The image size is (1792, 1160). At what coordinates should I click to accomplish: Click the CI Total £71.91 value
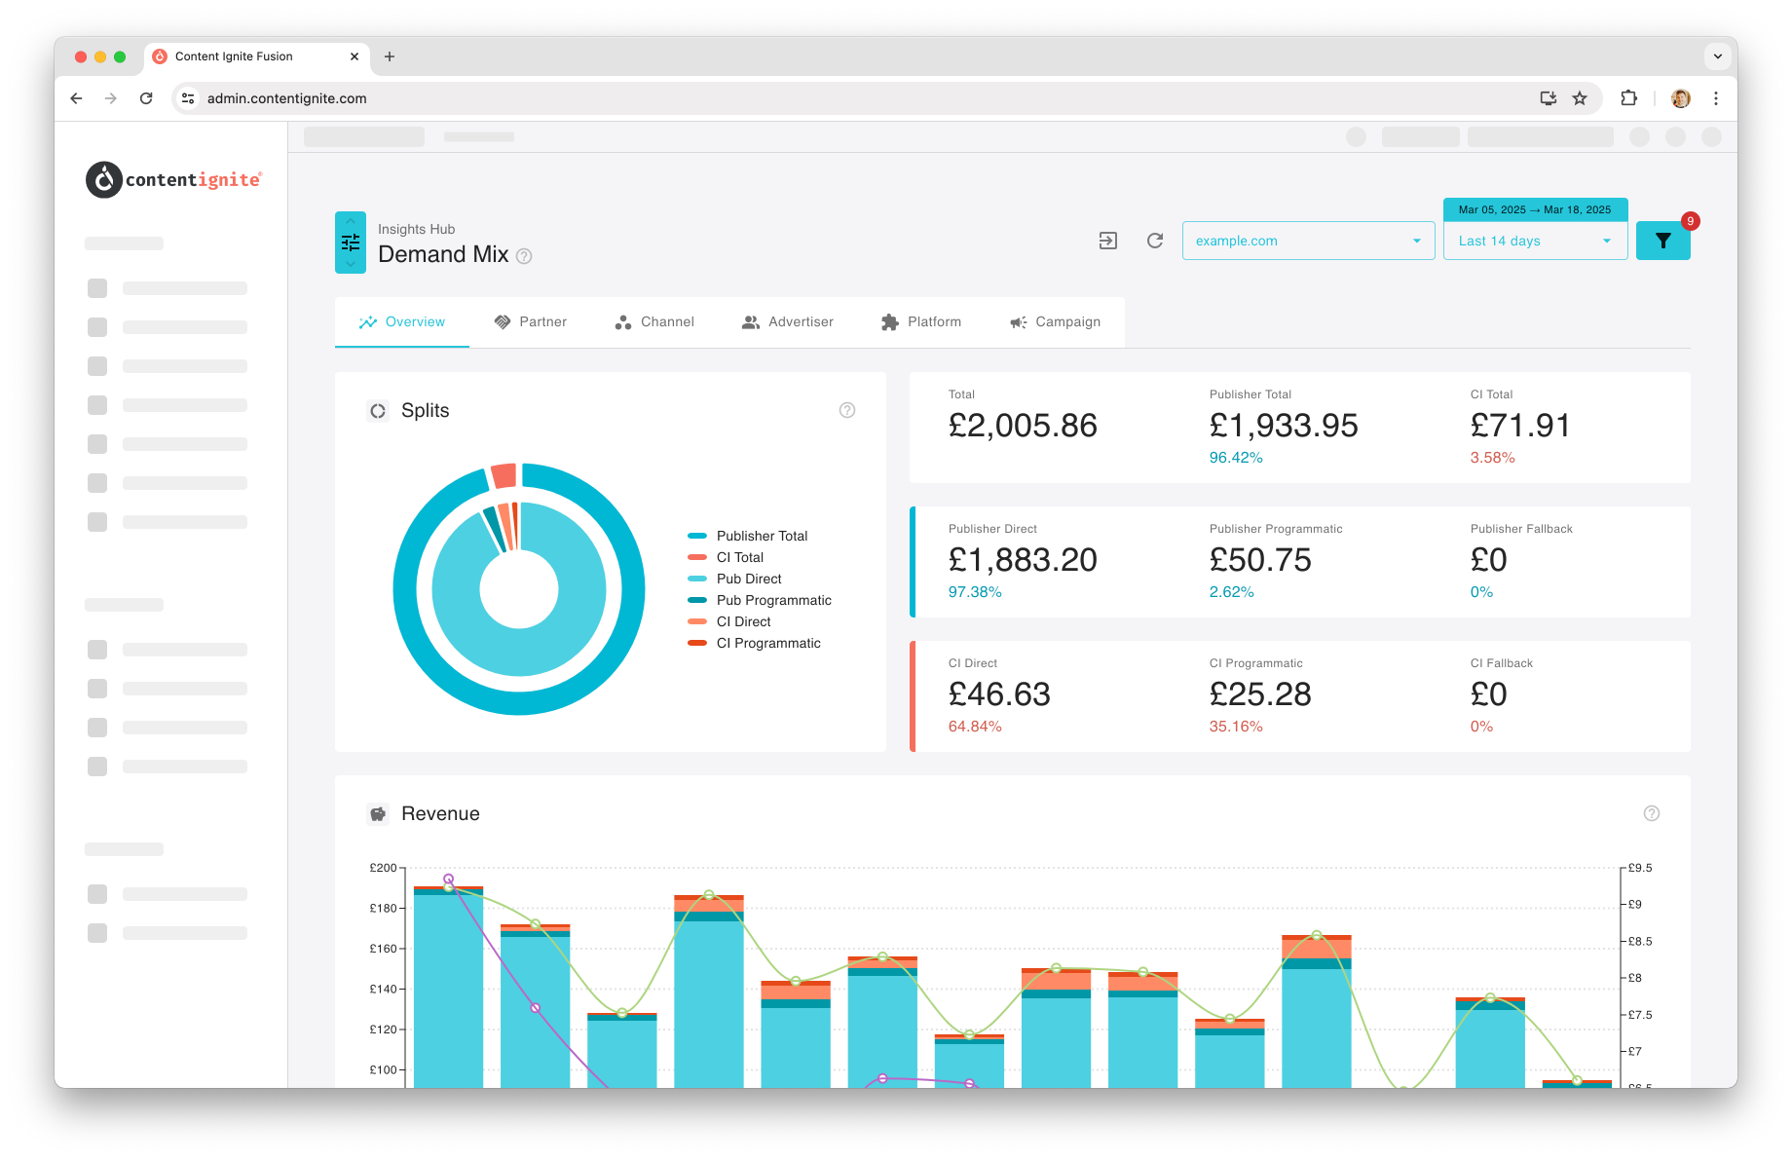pyautogui.click(x=1520, y=426)
